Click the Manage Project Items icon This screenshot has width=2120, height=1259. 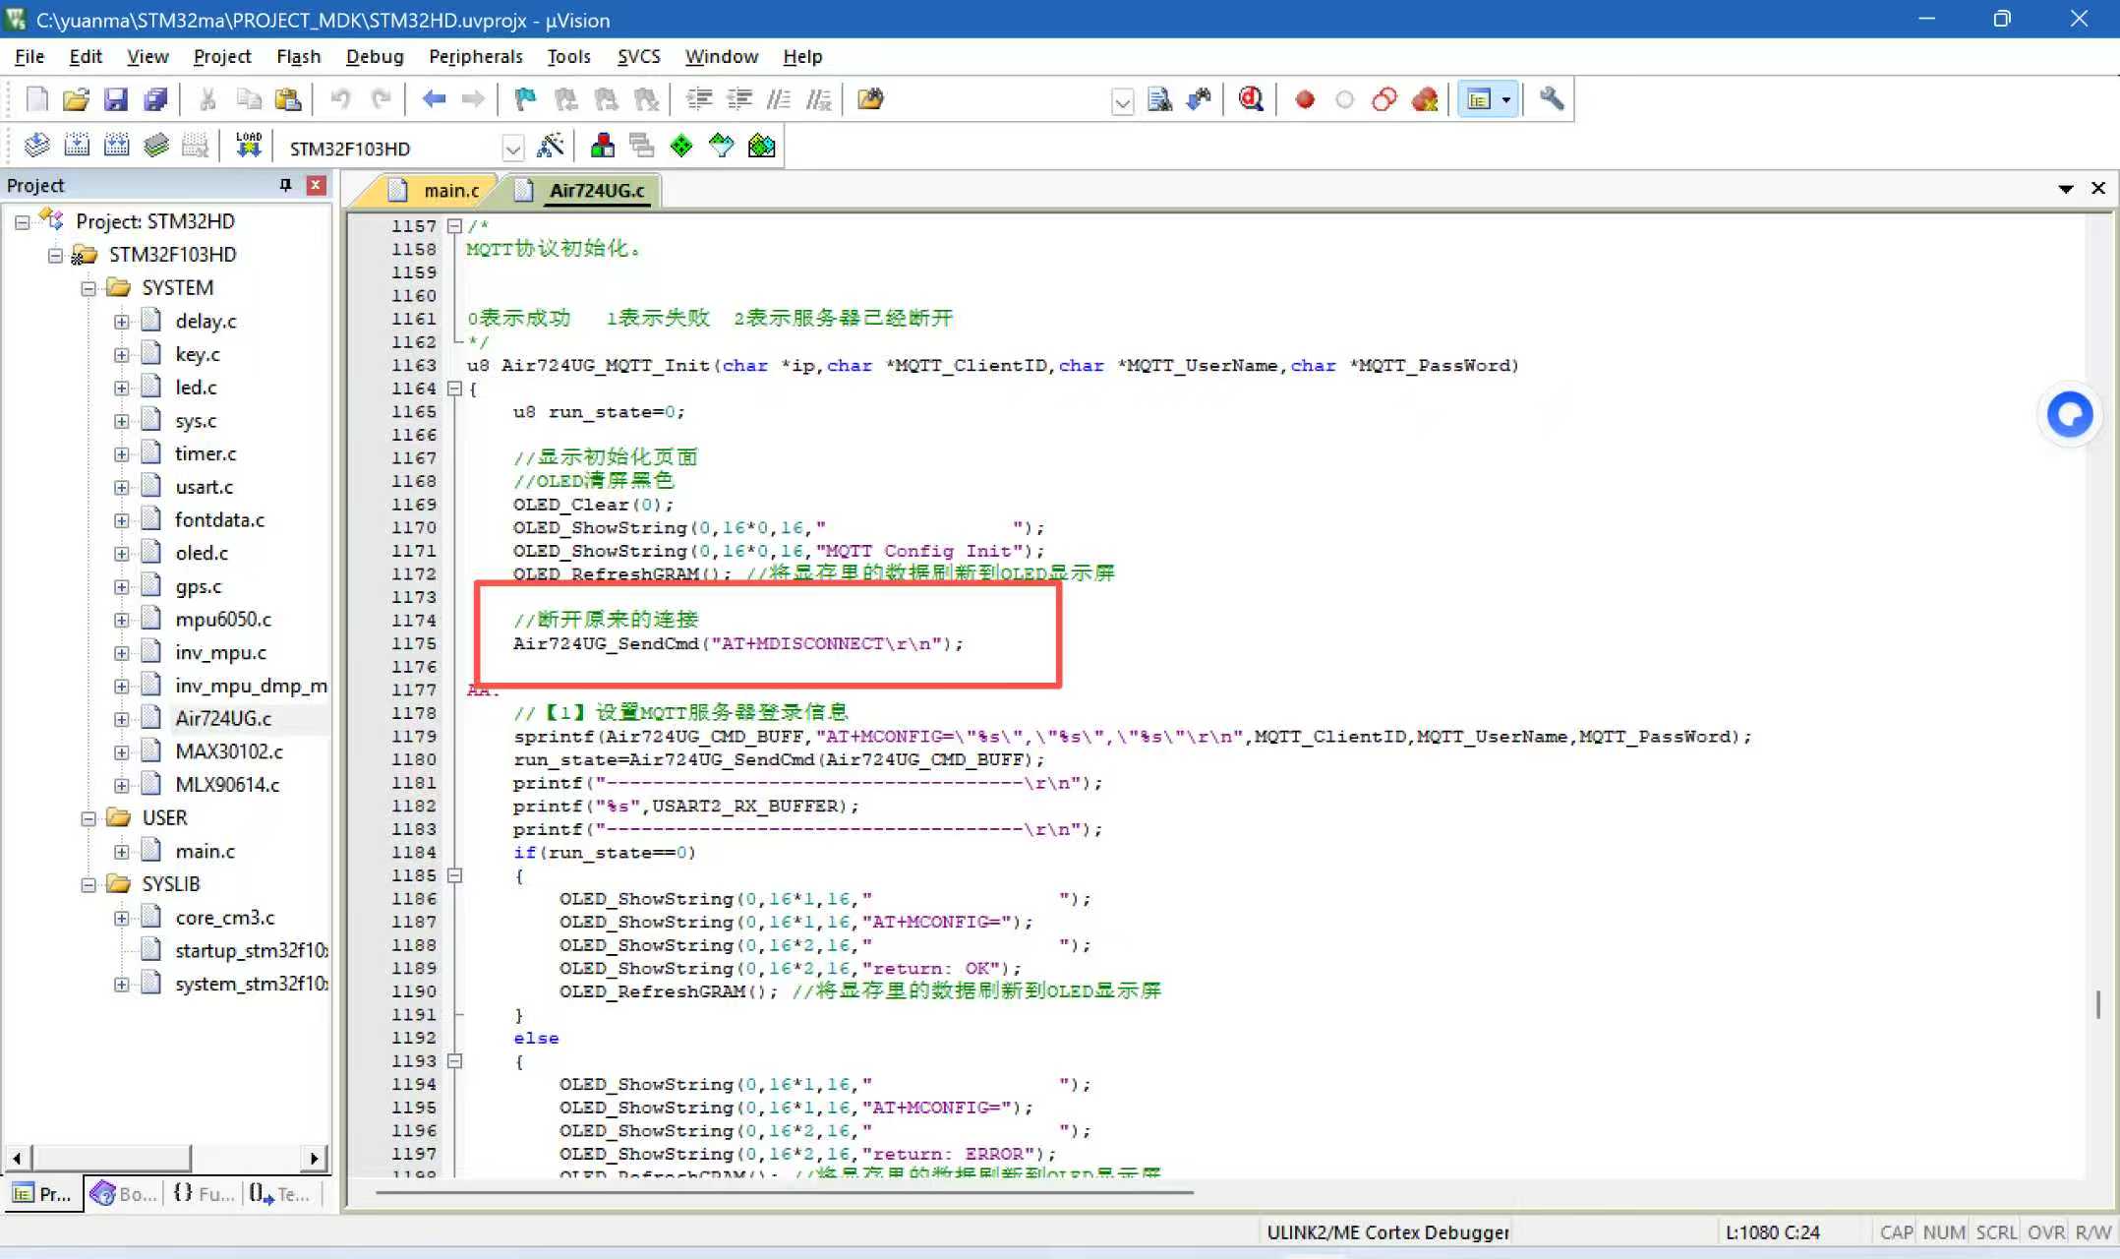603,147
